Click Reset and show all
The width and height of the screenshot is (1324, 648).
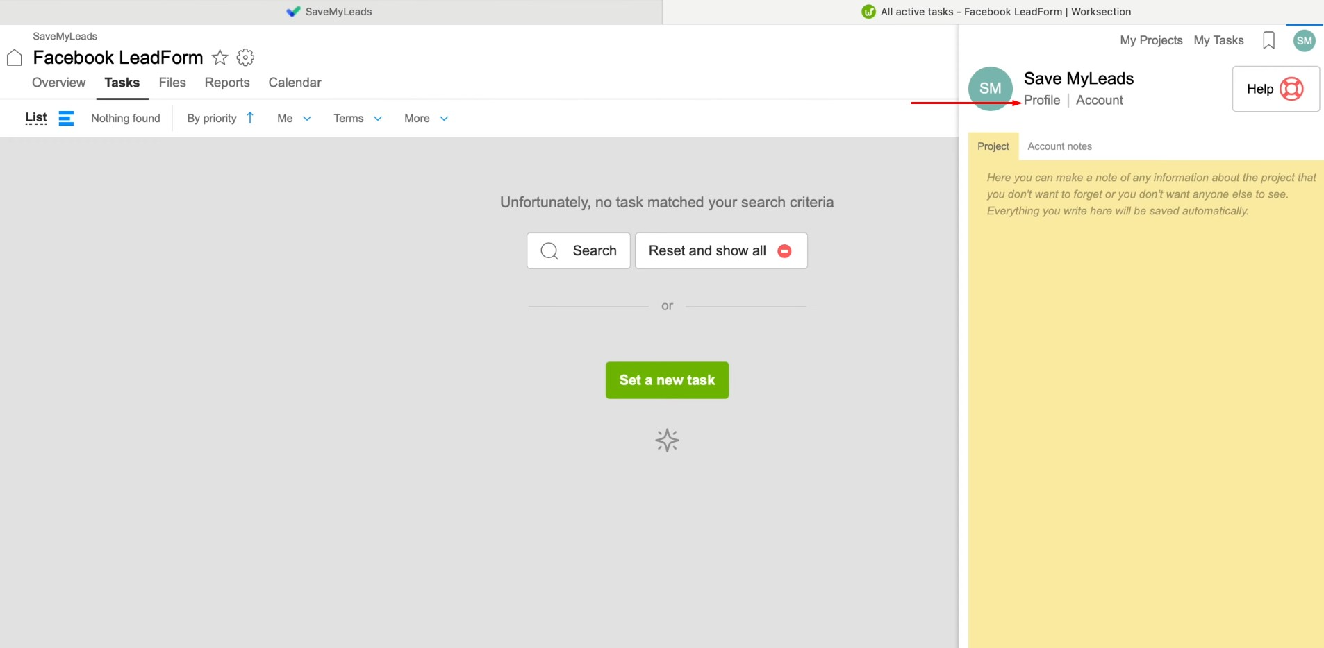[721, 250]
